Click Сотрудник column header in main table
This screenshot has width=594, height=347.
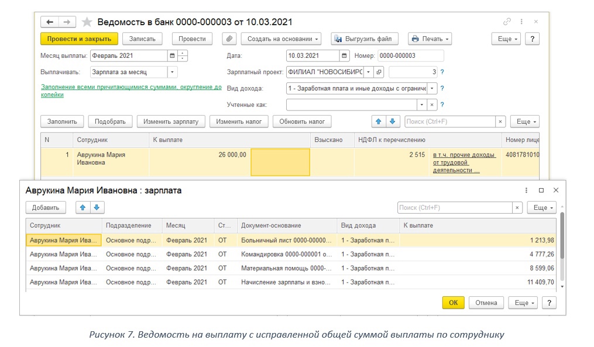[x=111, y=140]
